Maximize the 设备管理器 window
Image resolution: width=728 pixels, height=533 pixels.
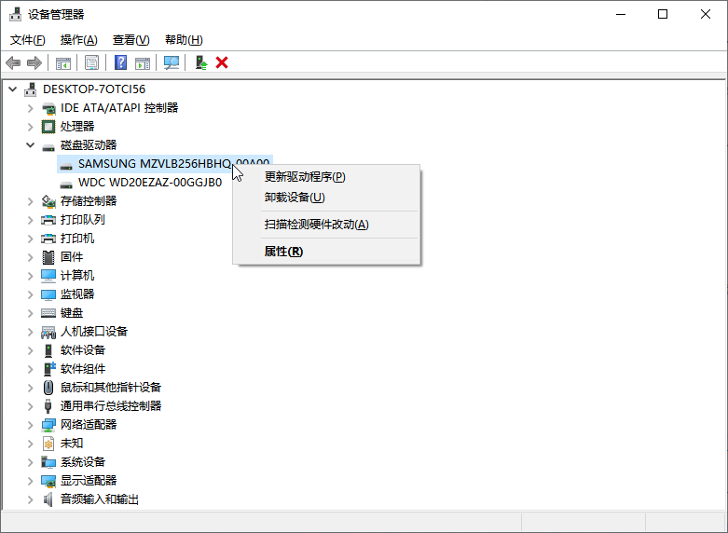point(663,14)
